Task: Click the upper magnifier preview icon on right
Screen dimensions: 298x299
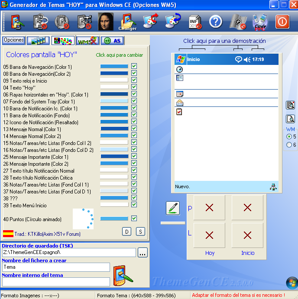Action: [x=290, y=105]
